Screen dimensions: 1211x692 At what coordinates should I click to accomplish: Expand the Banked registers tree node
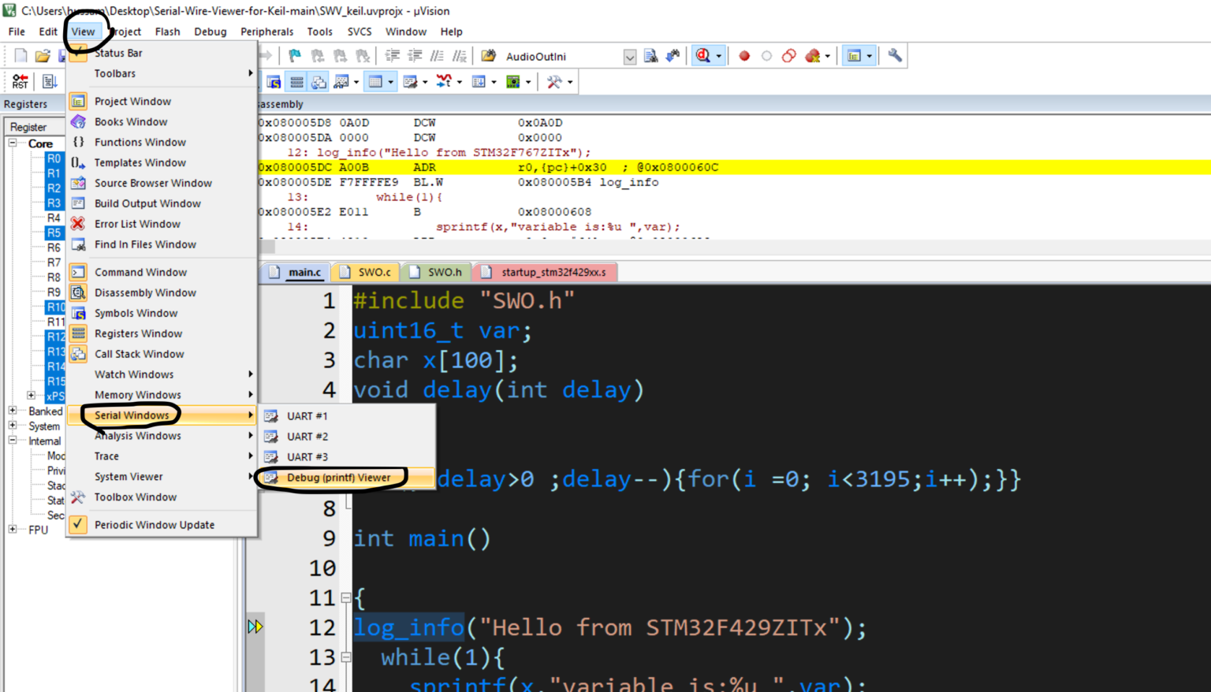coord(13,411)
